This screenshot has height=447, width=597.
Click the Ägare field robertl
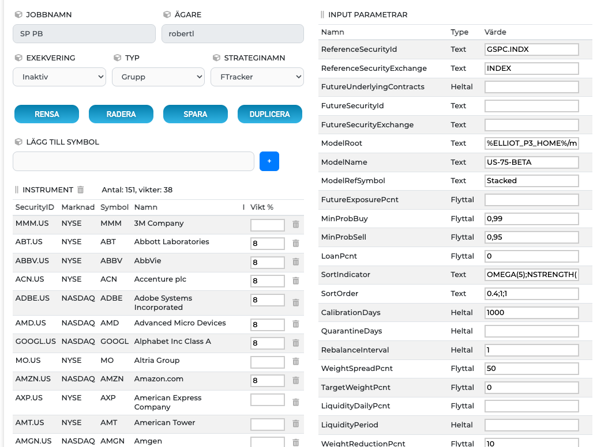coord(232,33)
